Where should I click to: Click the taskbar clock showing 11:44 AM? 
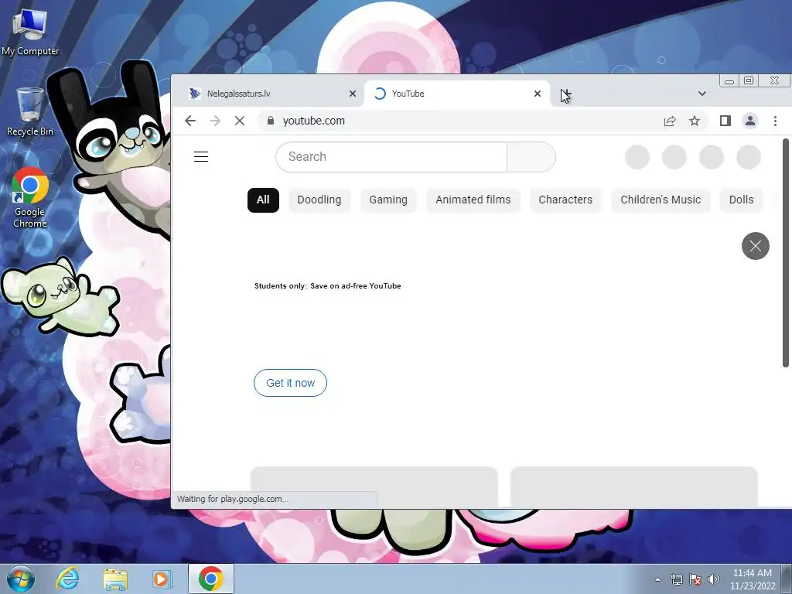coord(752,579)
